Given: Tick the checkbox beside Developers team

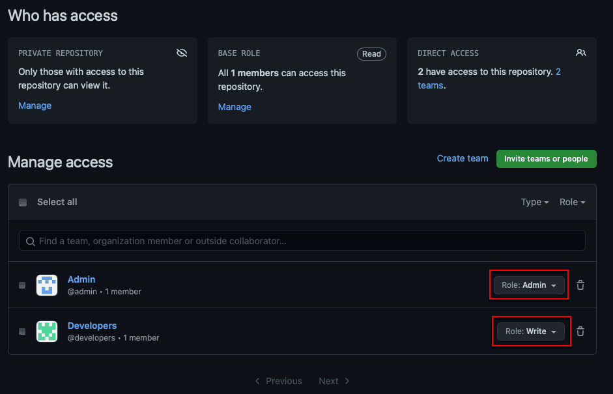Looking at the screenshot, I should (x=22, y=331).
